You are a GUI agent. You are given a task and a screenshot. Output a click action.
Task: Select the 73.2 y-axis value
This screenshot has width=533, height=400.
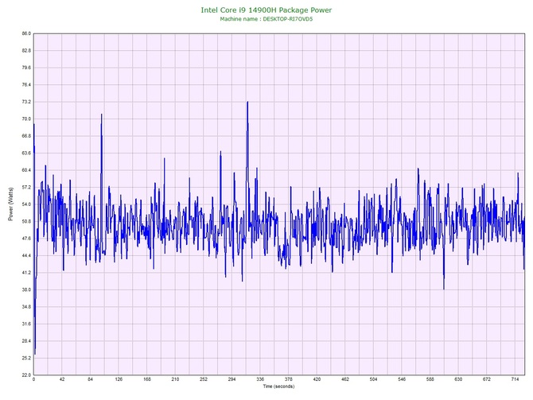tap(26, 102)
